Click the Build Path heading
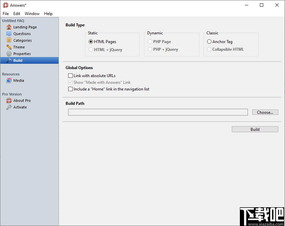This screenshot has height=226, width=285. [x=75, y=103]
